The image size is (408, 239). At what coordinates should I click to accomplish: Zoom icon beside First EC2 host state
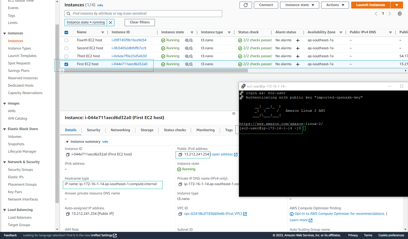(189, 64)
